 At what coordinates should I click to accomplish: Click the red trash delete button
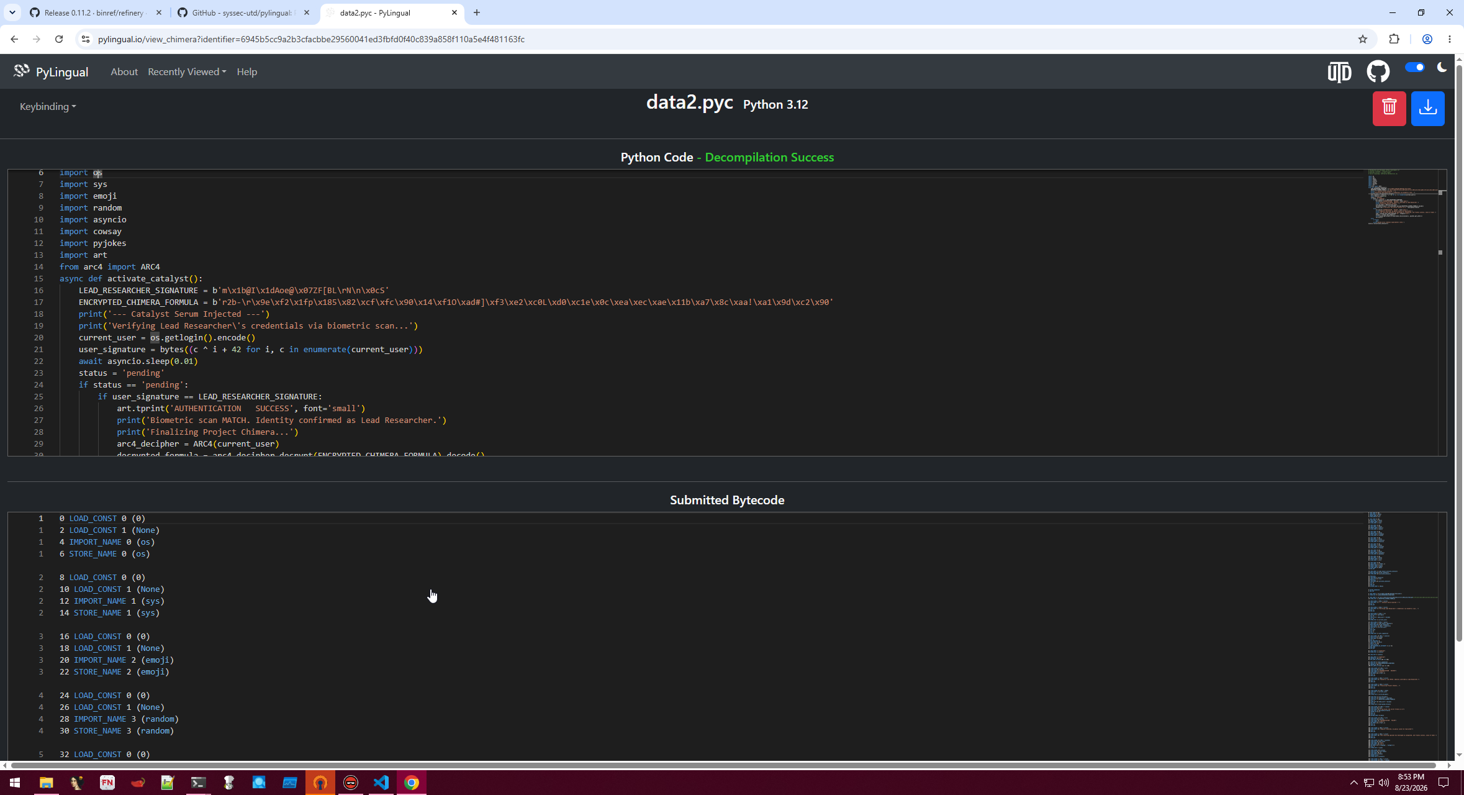pos(1389,108)
